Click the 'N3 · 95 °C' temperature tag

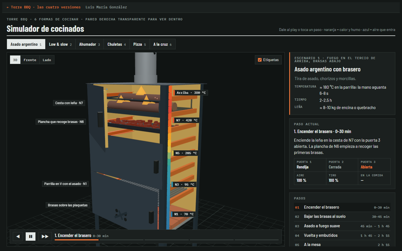coord(184,185)
